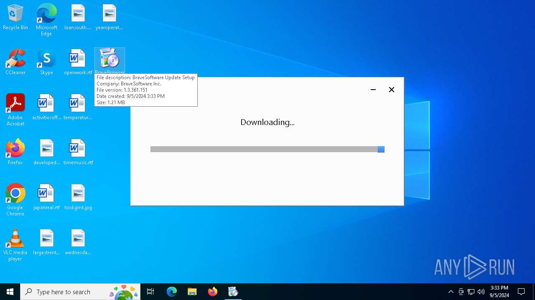
Task: Select the temperatur document icon
Action: [x=78, y=107]
